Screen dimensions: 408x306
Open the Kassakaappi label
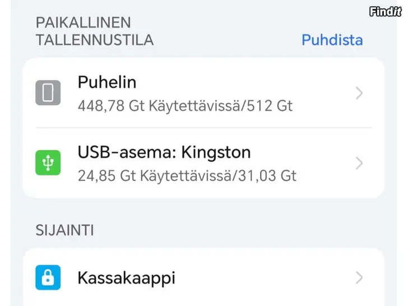tap(126, 277)
